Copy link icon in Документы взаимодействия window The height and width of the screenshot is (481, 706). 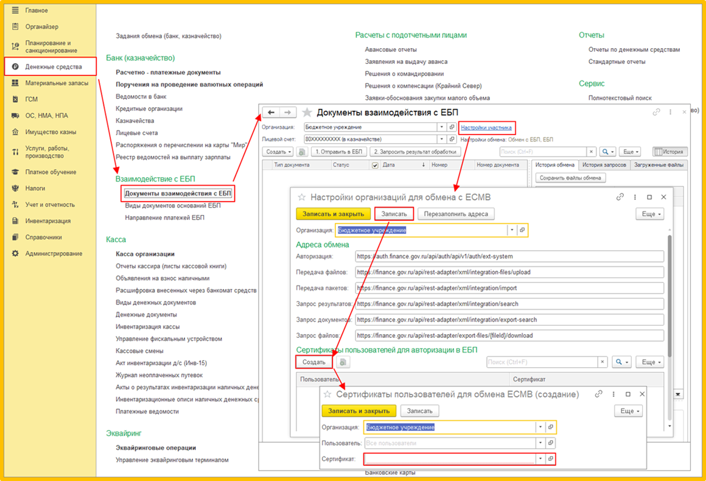657,112
